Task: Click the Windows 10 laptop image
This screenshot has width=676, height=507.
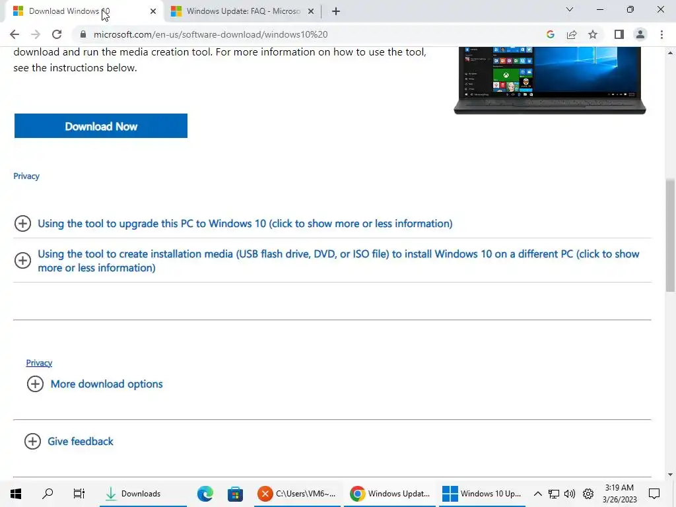Action: click(x=550, y=81)
